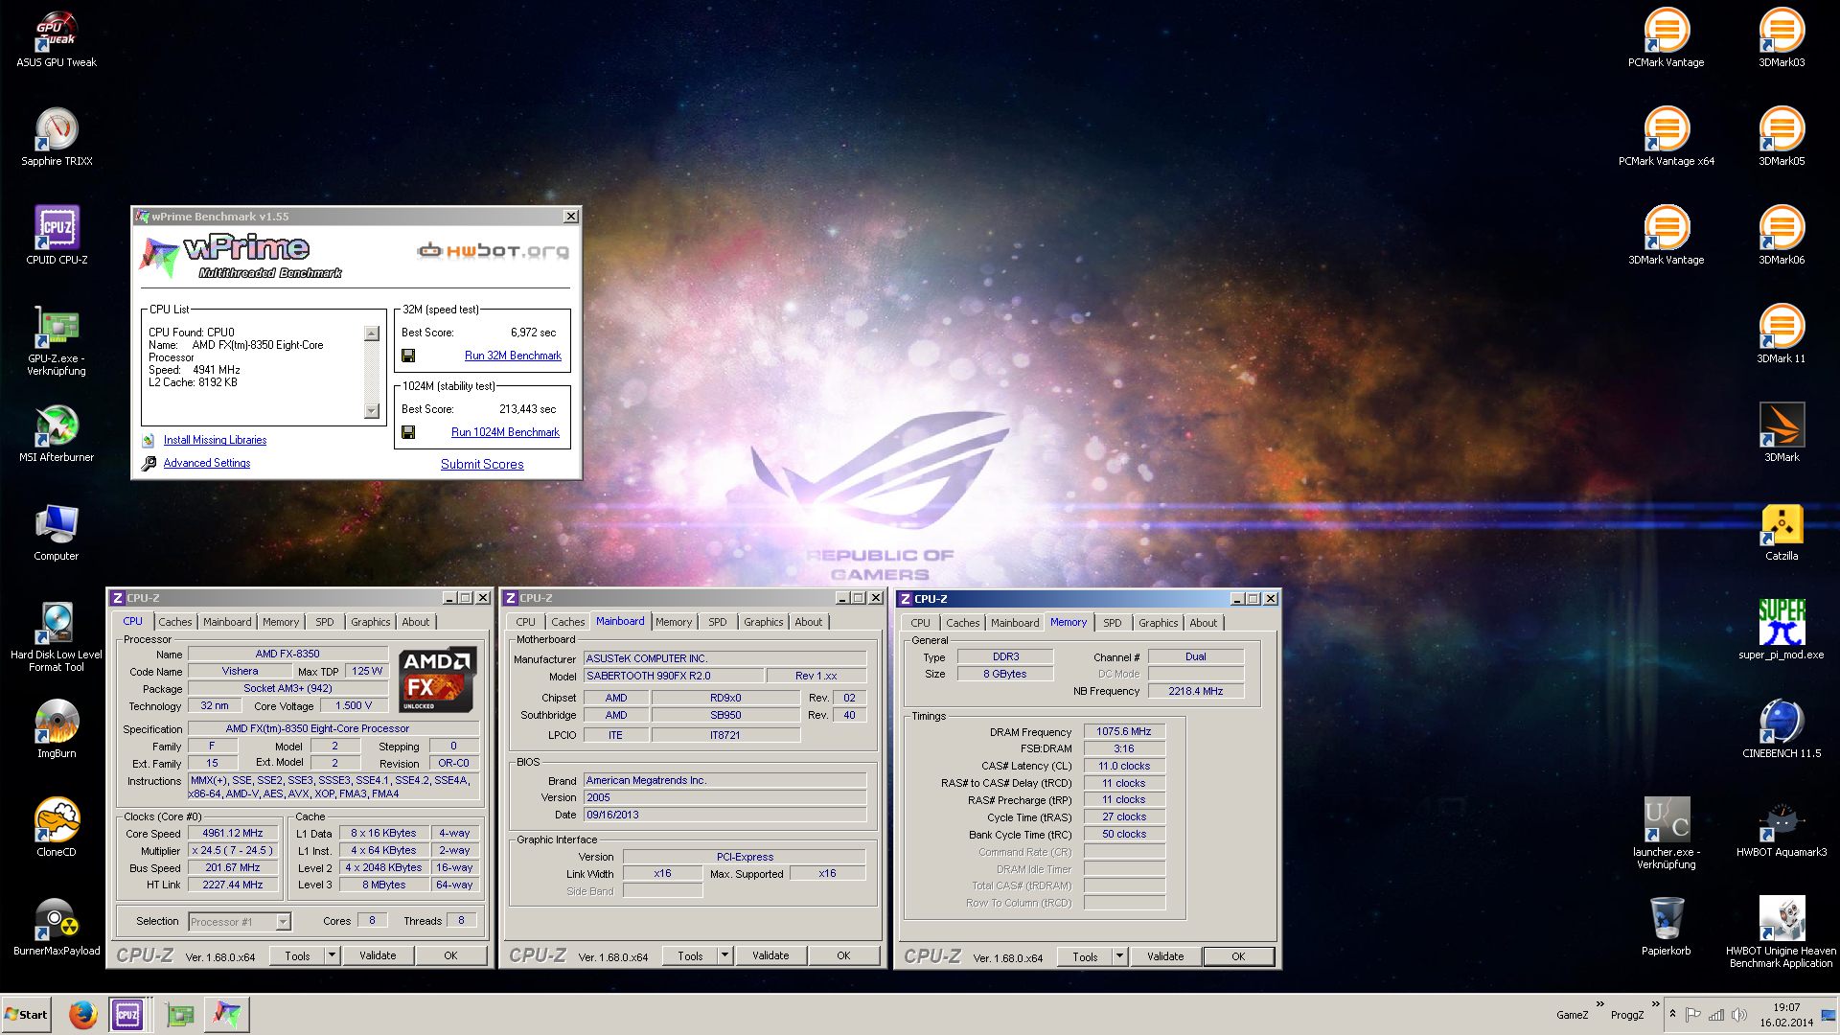The image size is (1840, 1035).
Task: Open Computer desktop icon
Action: 57,532
